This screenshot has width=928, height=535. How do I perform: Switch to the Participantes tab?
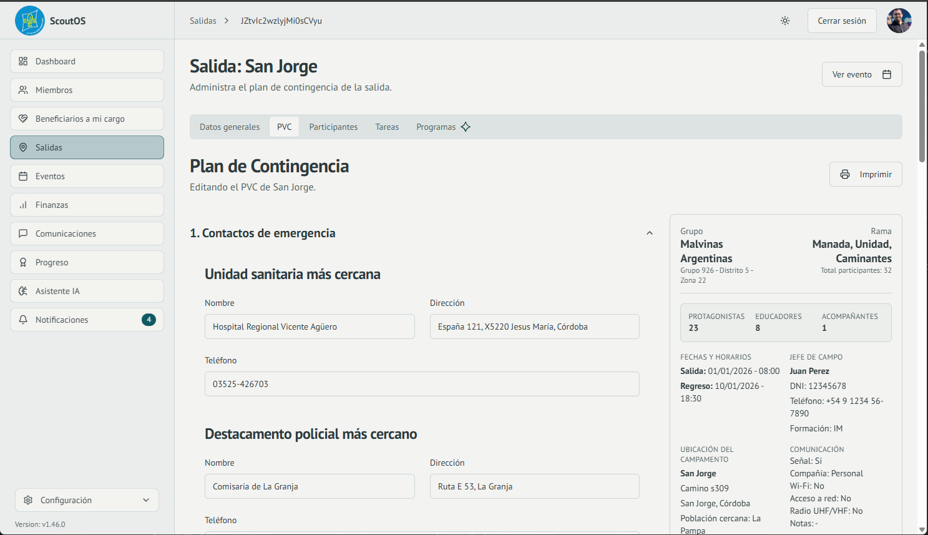click(333, 127)
